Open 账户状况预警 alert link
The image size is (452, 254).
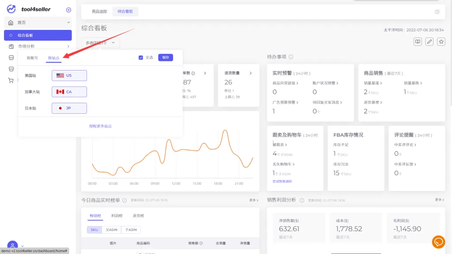pos(325,83)
